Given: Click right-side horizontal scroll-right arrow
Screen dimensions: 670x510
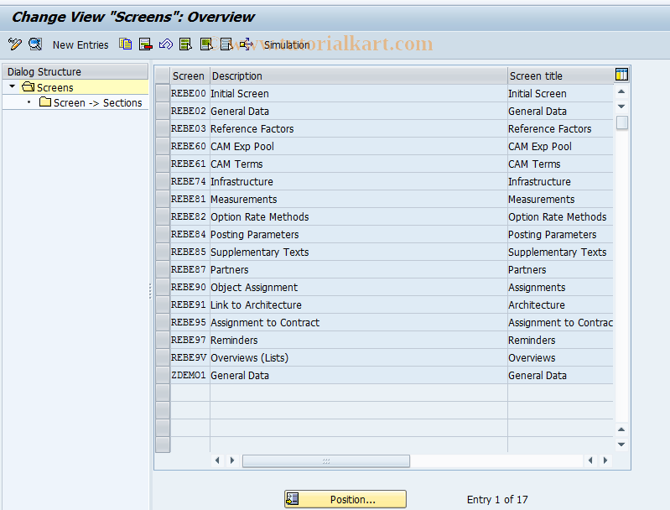Looking at the screenshot, I should coord(605,461).
